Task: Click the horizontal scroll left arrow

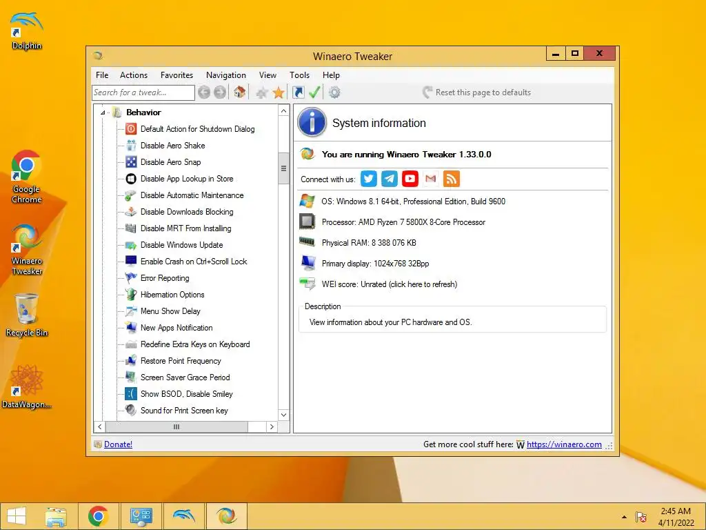Action: point(100,426)
